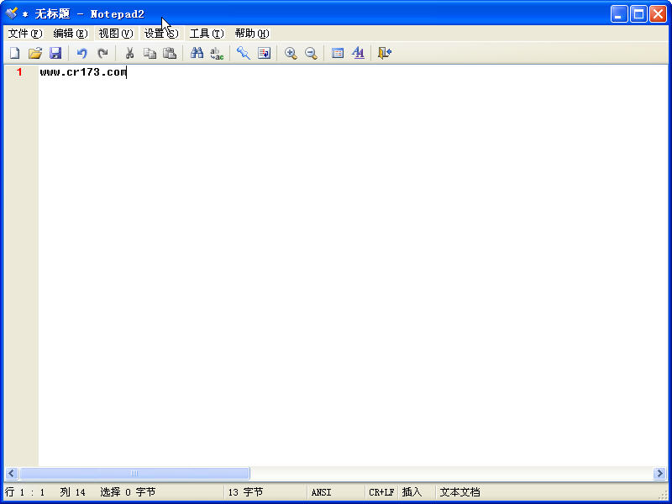Click the horizontal scrollbar left arrow
Image resolution: width=672 pixels, height=504 pixels.
click(12, 473)
